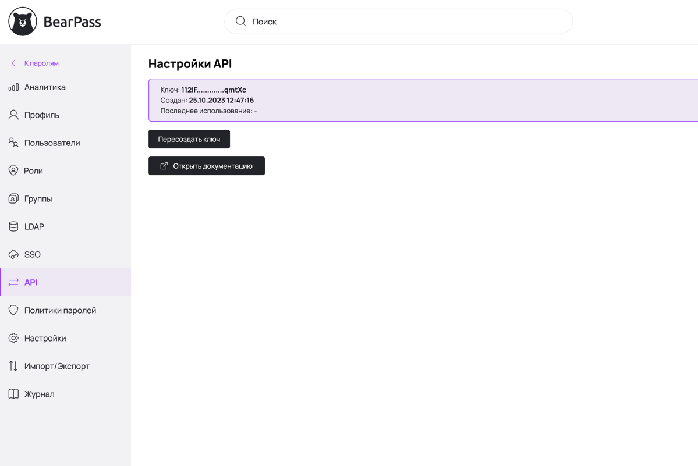Image resolution: width=698 pixels, height=466 pixels.
Task: Collapse back with the К паролям chevron
Action: (13, 62)
